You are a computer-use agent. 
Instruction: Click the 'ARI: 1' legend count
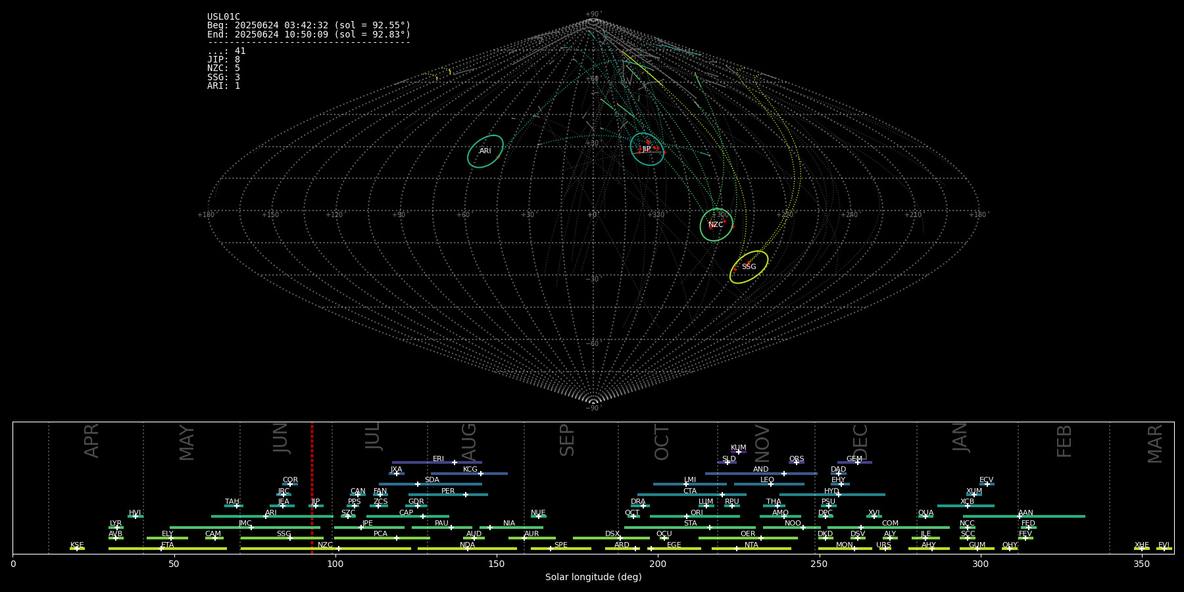point(224,86)
